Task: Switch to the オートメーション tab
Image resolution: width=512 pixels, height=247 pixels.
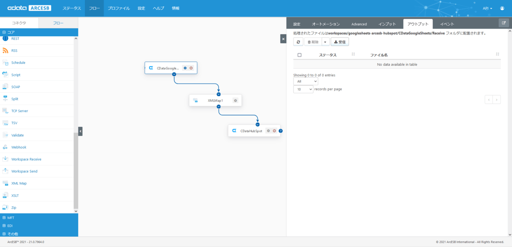Action: (326, 24)
